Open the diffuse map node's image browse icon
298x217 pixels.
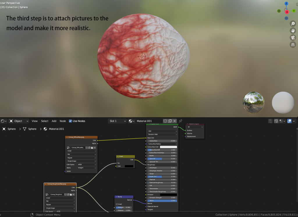(x=68, y=148)
